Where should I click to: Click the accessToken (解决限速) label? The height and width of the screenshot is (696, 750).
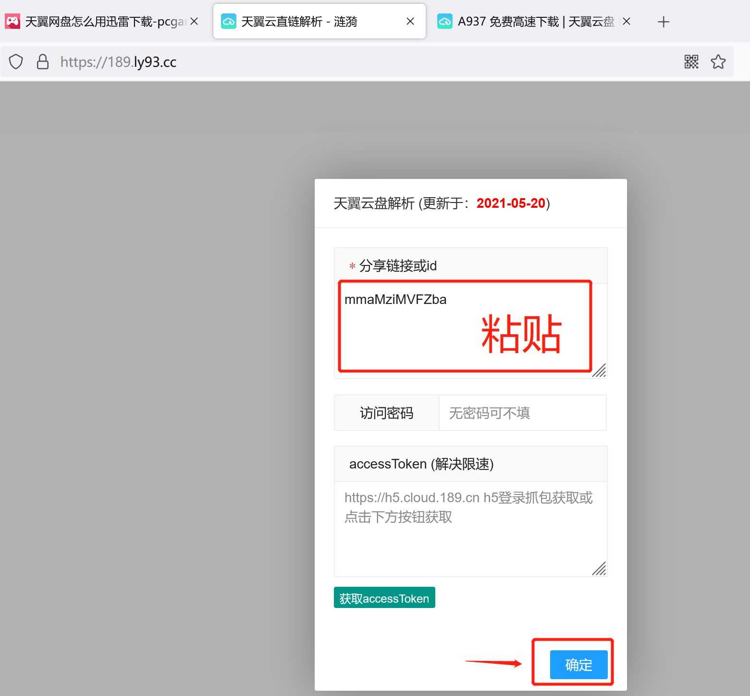(x=421, y=464)
